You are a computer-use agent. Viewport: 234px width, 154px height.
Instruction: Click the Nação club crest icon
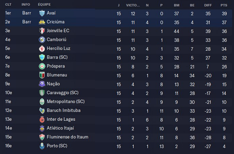[x=42, y=84]
